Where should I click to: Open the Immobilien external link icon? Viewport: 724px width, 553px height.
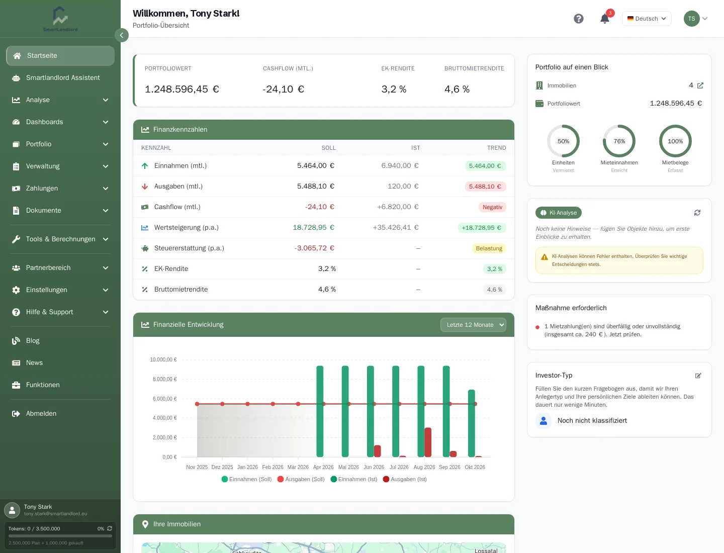pyautogui.click(x=700, y=85)
